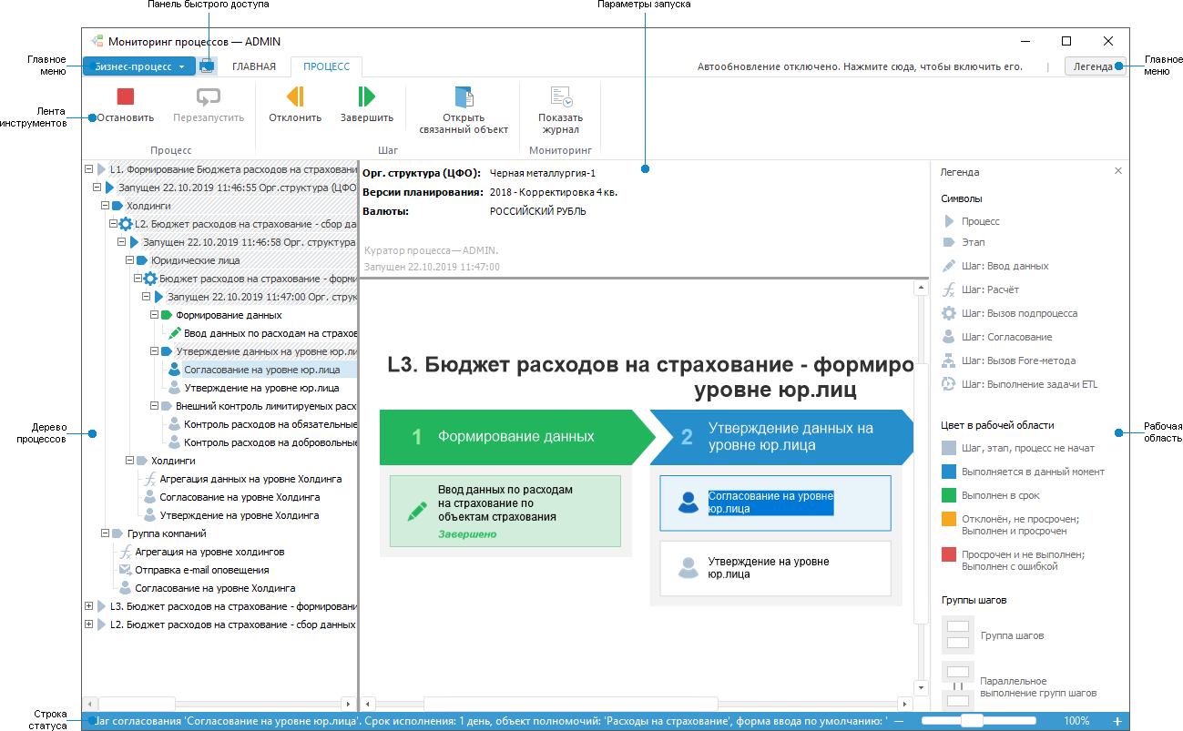
Task: Select Согласование на уровне юр.лица in the diagram
Action: 775,503
